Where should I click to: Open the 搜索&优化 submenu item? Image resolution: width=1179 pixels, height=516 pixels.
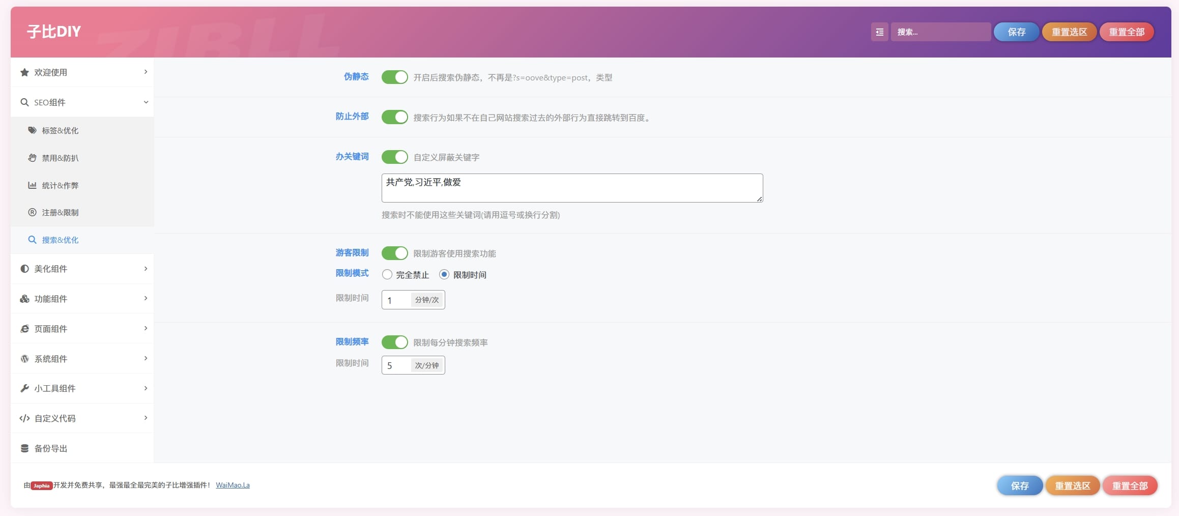pos(60,240)
